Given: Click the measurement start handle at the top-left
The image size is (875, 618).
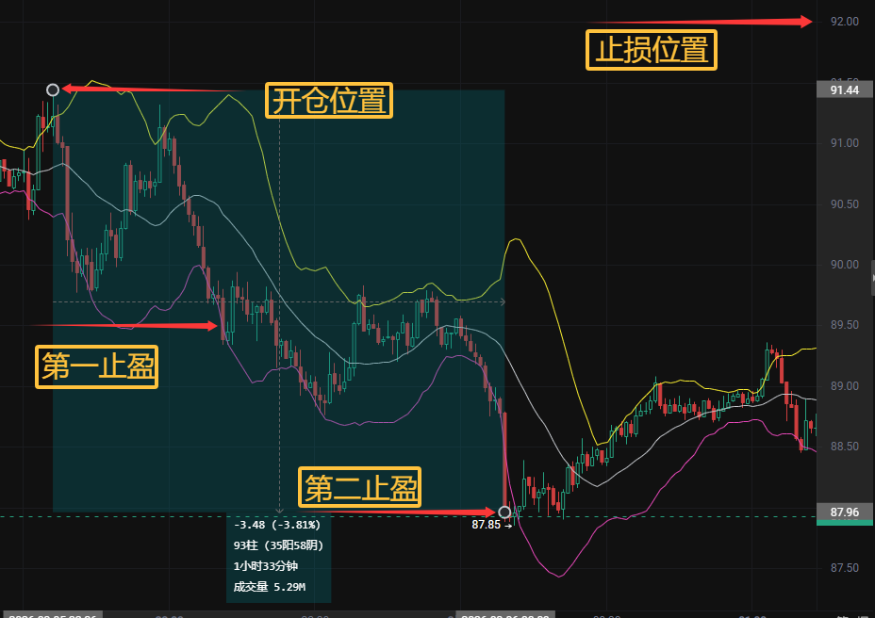Looking at the screenshot, I should pos(53,89).
